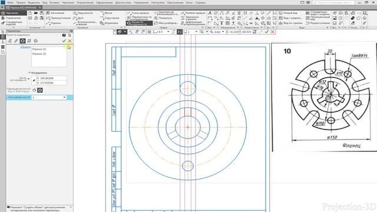377x212 pixels.
Task: Open the Файл menu
Action: pyautogui.click(x=11, y=2)
